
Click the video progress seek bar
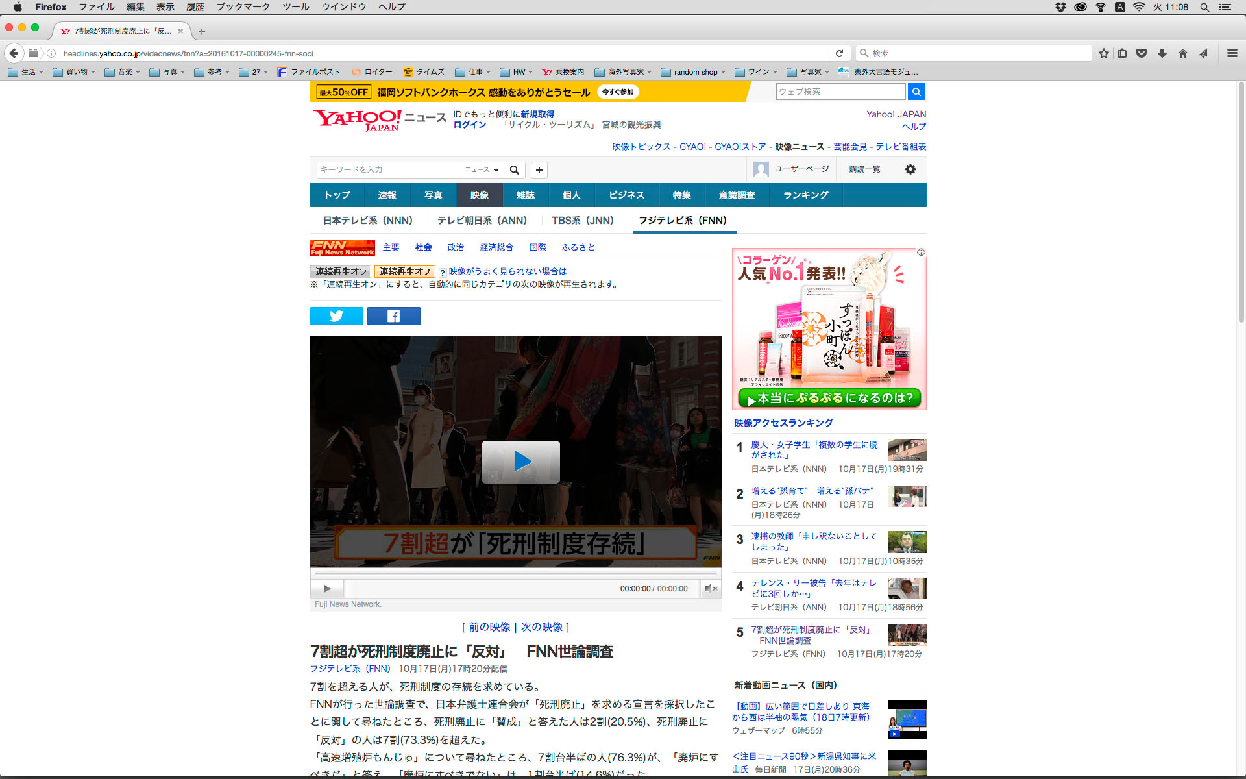point(516,574)
